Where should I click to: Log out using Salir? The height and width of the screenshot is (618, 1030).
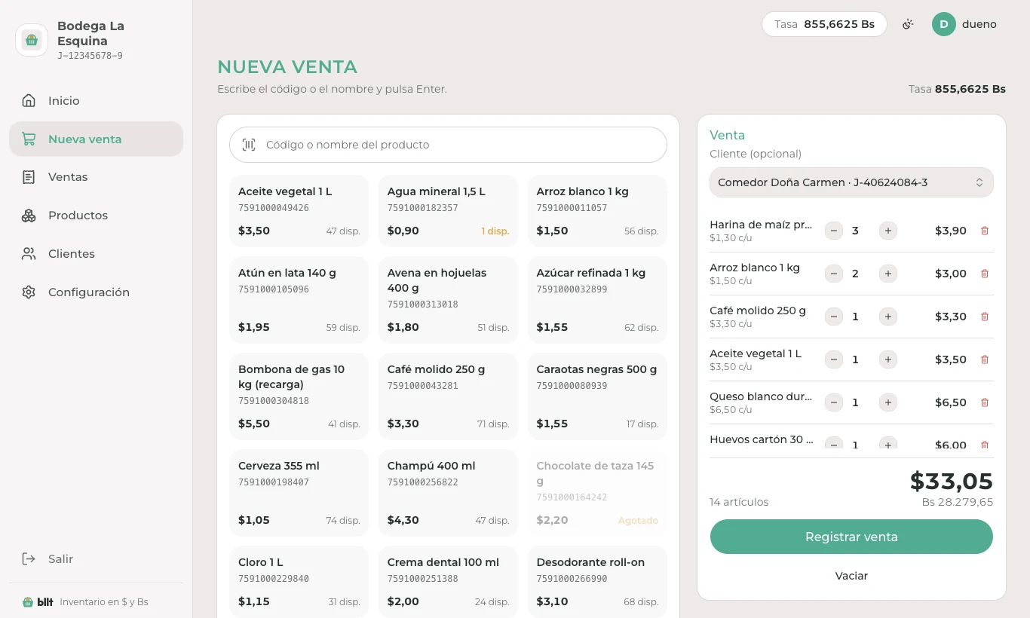[96, 559]
